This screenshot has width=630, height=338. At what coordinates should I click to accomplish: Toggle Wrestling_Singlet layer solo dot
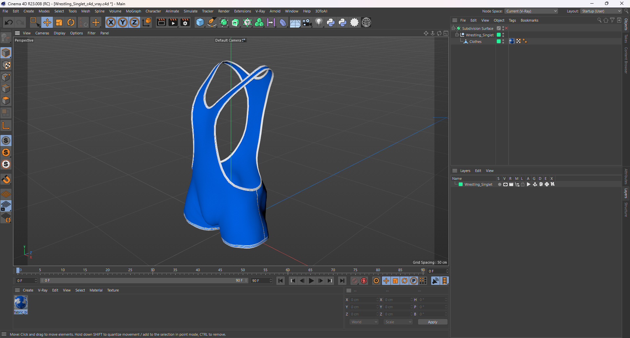[x=499, y=184]
